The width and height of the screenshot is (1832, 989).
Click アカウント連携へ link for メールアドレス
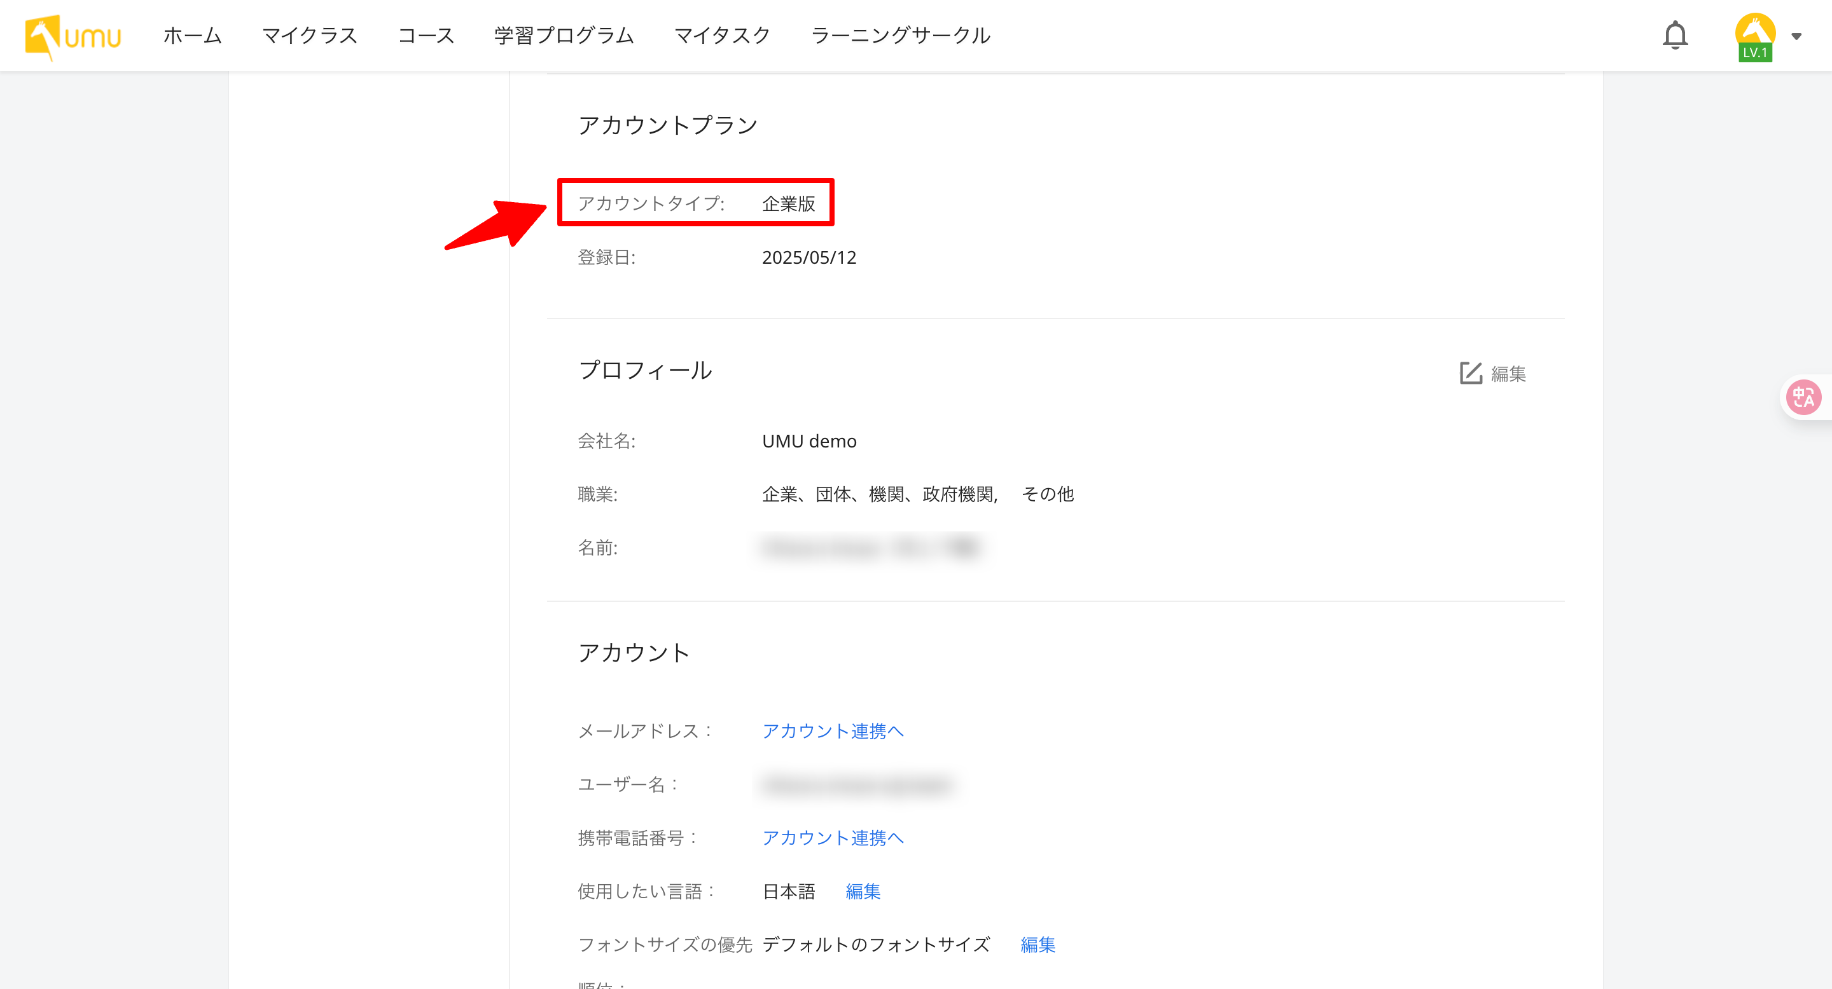point(833,731)
